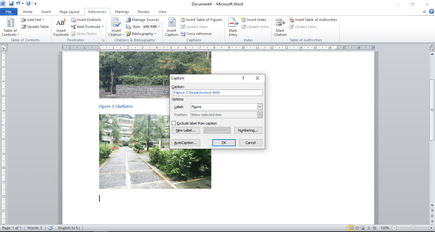Click the Insert Footnote icon
The width and height of the screenshot is (435, 232).
tap(61, 23)
